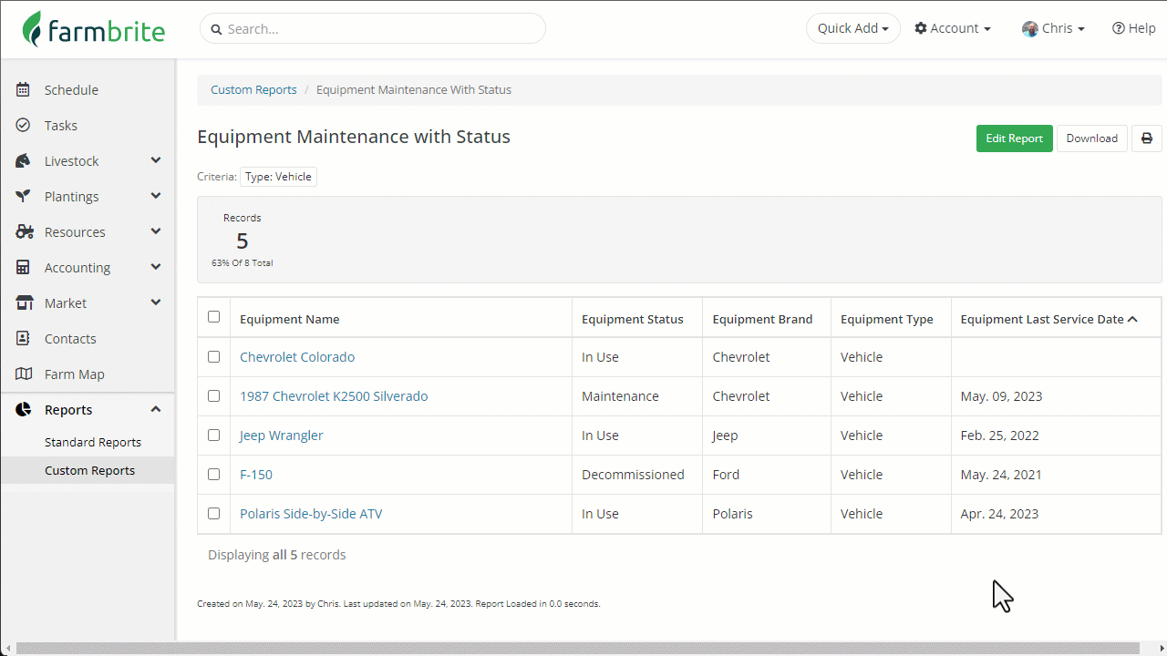Open the Quick Add dropdown

pos(852,28)
